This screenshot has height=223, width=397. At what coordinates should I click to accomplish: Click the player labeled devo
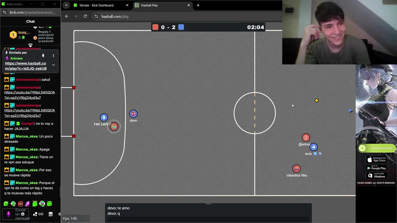[133, 114]
